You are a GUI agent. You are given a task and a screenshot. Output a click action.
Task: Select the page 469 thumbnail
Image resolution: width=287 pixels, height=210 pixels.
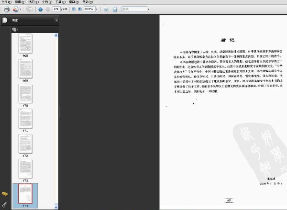point(25,69)
